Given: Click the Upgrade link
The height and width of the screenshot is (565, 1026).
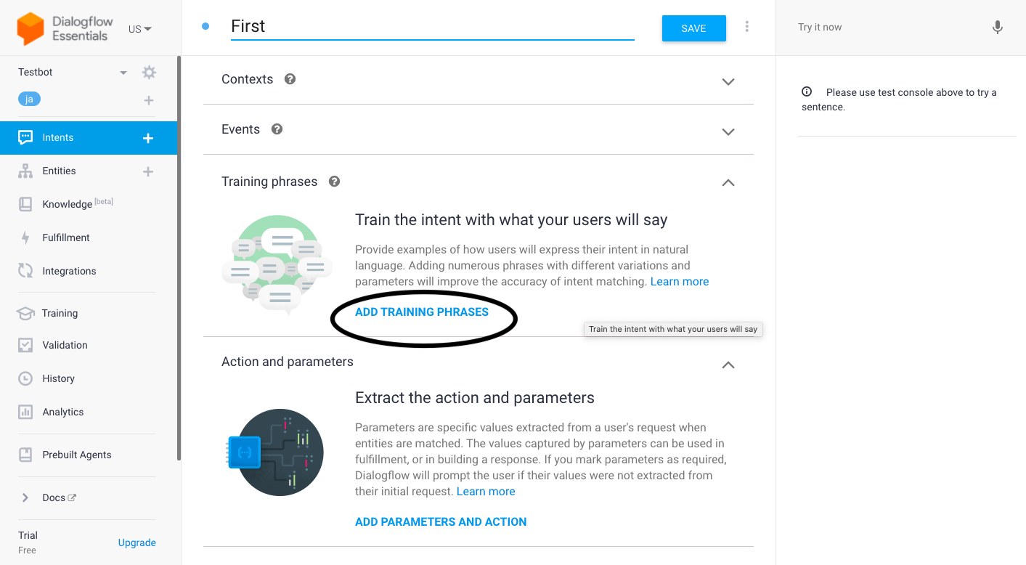Looking at the screenshot, I should pos(137,542).
